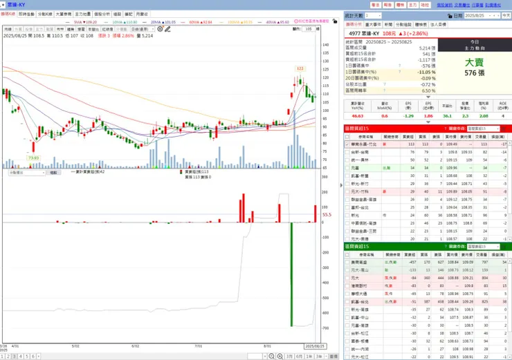512x360 pixels.
Task: Switch to the 即時走勢 tab
Action: (x=26, y=14)
